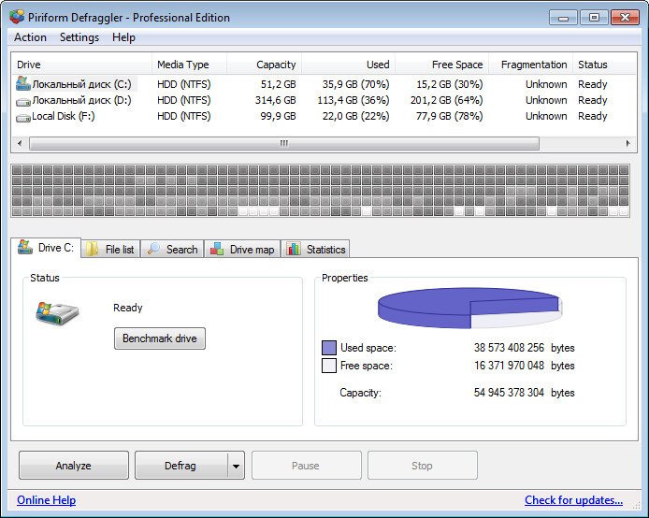Click the 314,6 GB capacity cell
This screenshot has width=649, height=518.
(275, 100)
